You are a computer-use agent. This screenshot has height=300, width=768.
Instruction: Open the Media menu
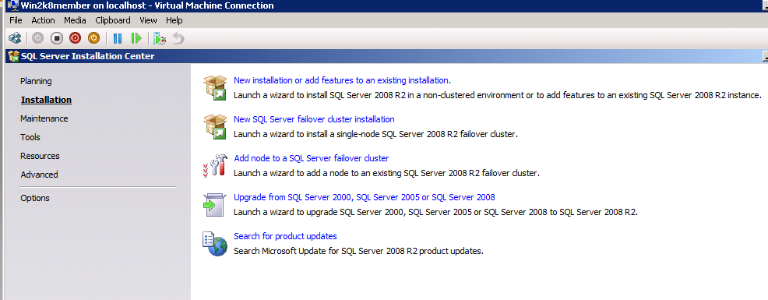click(x=75, y=20)
